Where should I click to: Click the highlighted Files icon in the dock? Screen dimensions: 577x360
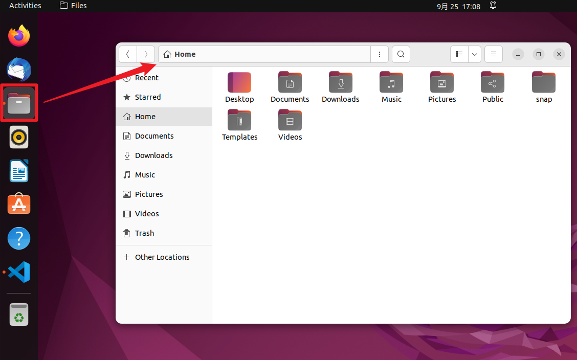pos(18,103)
